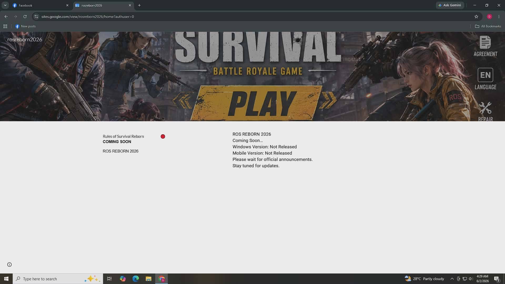Select the rosreborn2026 tab
This screenshot has height=284, width=505.
pos(103,5)
